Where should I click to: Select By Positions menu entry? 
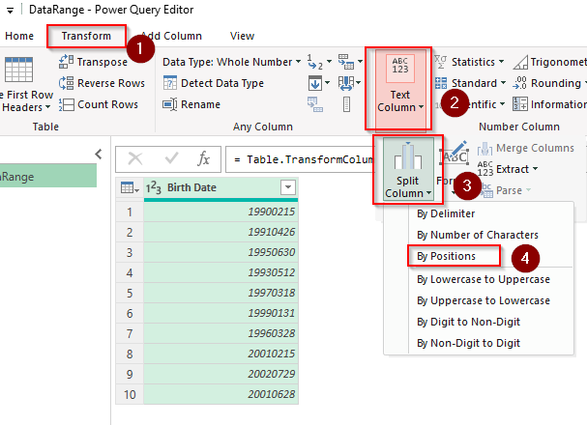pos(446,256)
